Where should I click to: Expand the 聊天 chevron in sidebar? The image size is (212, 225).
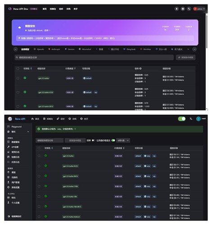28,132
